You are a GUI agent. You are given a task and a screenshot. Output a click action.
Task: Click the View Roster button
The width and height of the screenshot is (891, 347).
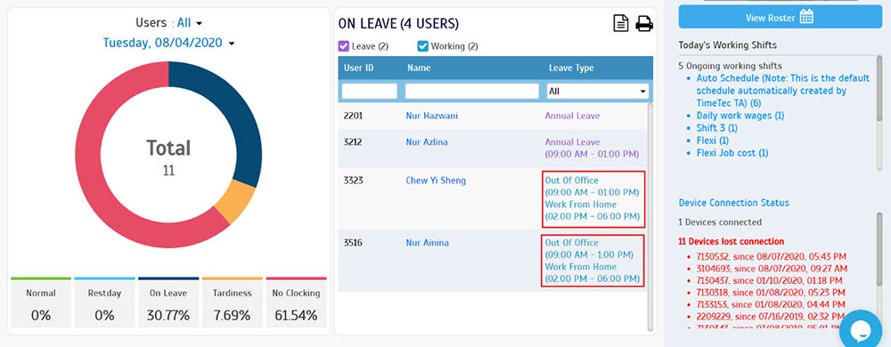781,18
